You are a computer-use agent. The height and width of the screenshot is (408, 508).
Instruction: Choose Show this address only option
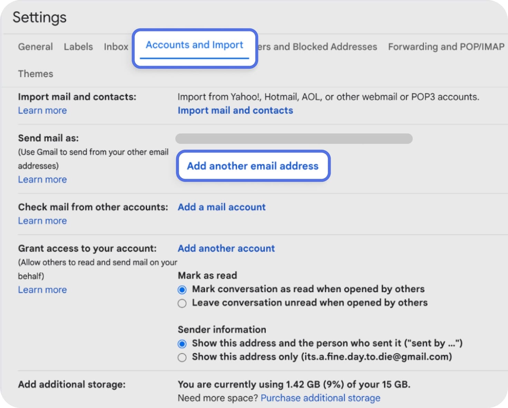pyautogui.click(x=182, y=357)
